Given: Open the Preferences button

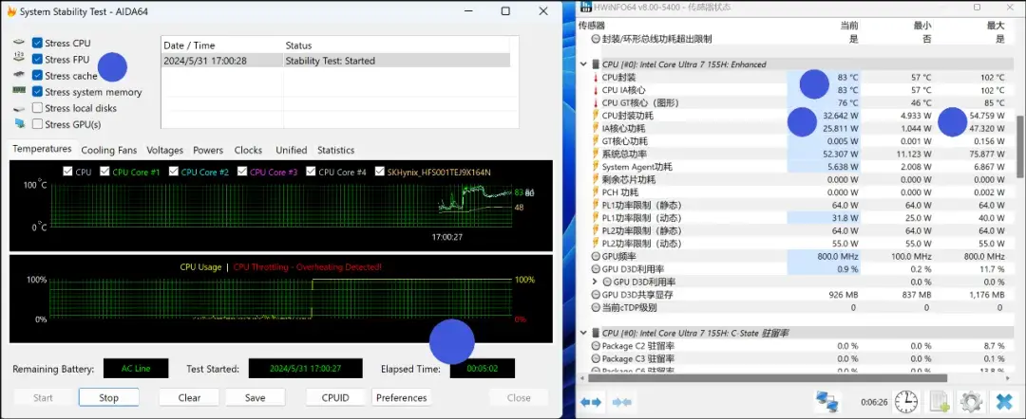Looking at the screenshot, I should coord(402,397).
